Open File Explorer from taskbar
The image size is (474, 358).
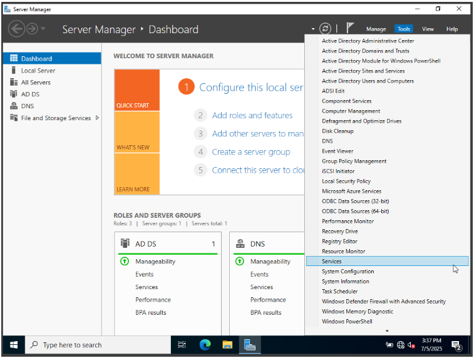(x=227, y=345)
